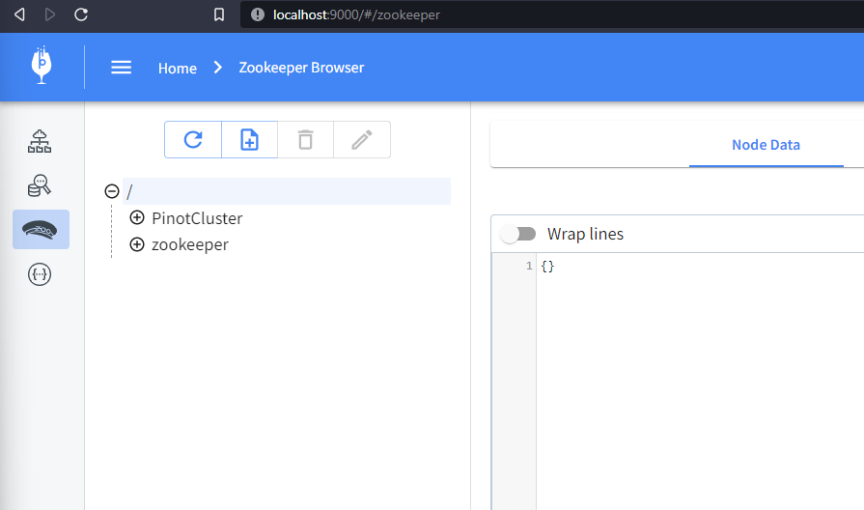This screenshot has width=864, height=510.
Task: Open Swagger REST API sidebar icon
Action: (x=40, y=274)
